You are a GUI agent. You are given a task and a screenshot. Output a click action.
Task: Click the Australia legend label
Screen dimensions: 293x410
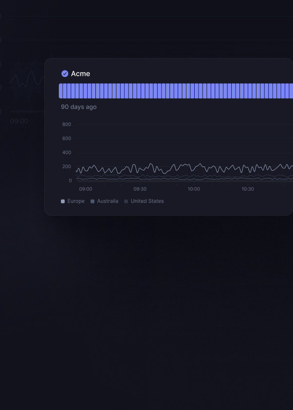(x=108, y=201)
